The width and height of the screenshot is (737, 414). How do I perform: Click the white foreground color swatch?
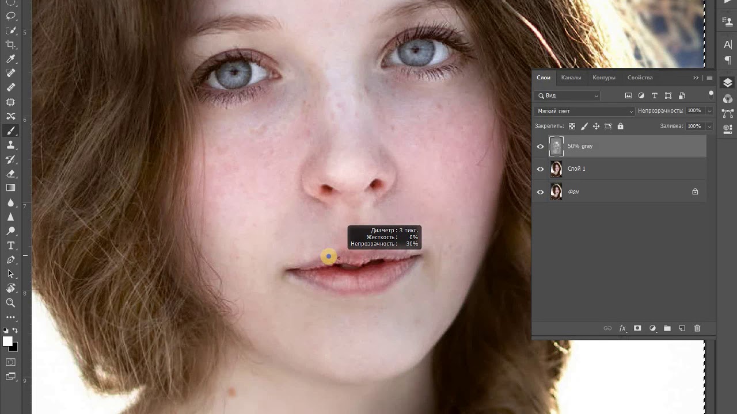7,341
